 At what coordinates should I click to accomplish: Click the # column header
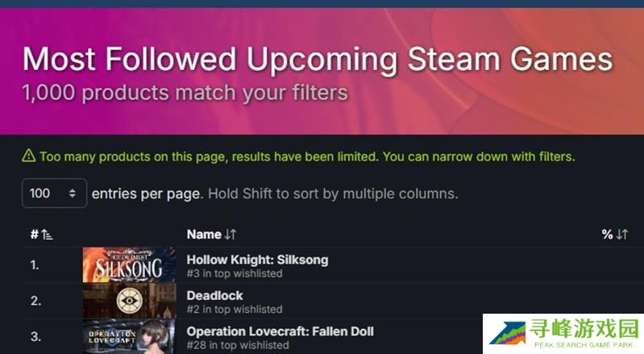(x=35, y=235)
